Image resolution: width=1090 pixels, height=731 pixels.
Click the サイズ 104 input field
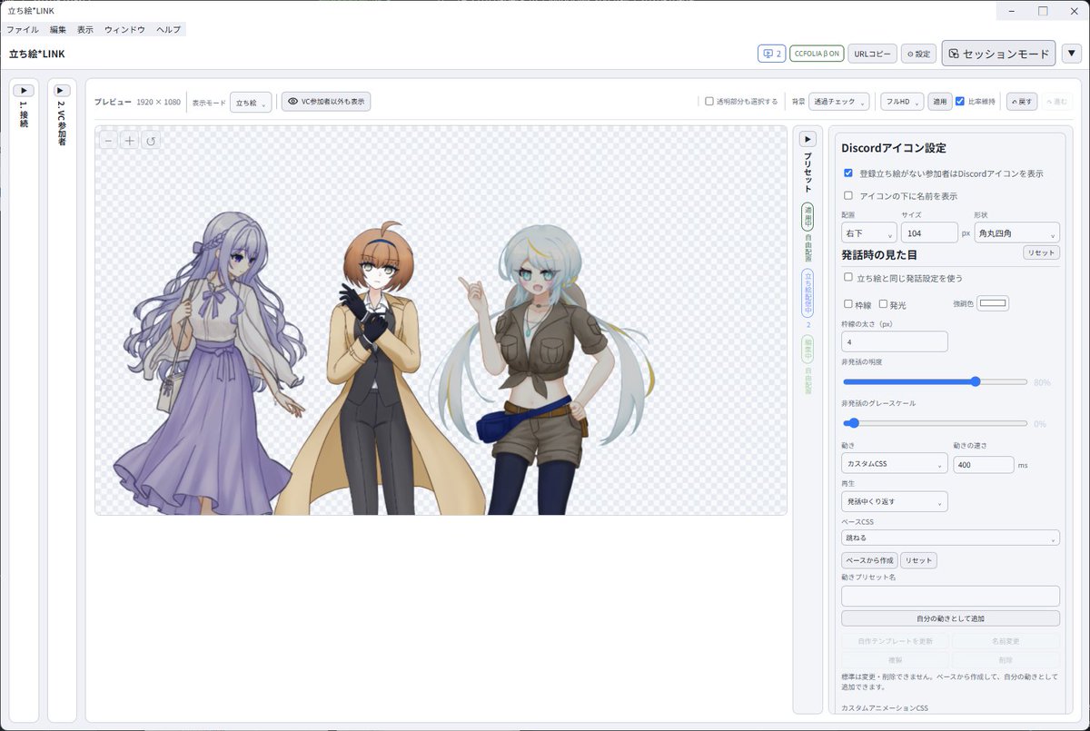coord(929,233)
